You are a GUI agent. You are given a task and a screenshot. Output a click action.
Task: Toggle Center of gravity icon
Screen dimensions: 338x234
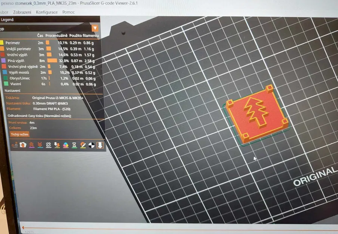[91, 145]
